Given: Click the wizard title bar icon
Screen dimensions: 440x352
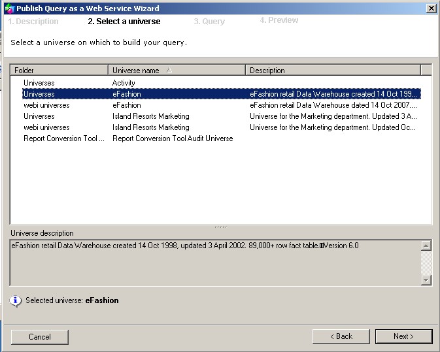Looking at the screenshot, I should pos(9,8).
